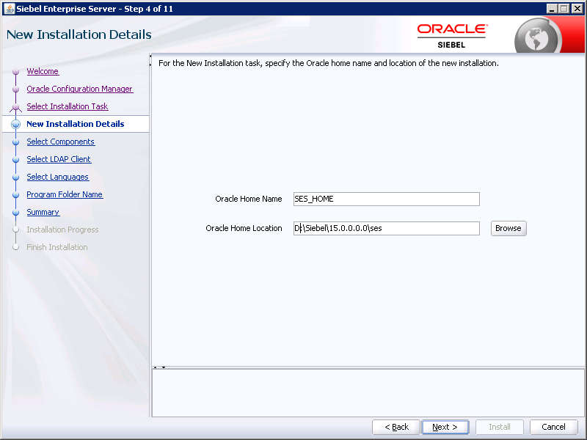The width and height of the screenshot is (587, 440).
Task: Collapse the left panel using splitter arrow
Action: coord(150,56)
